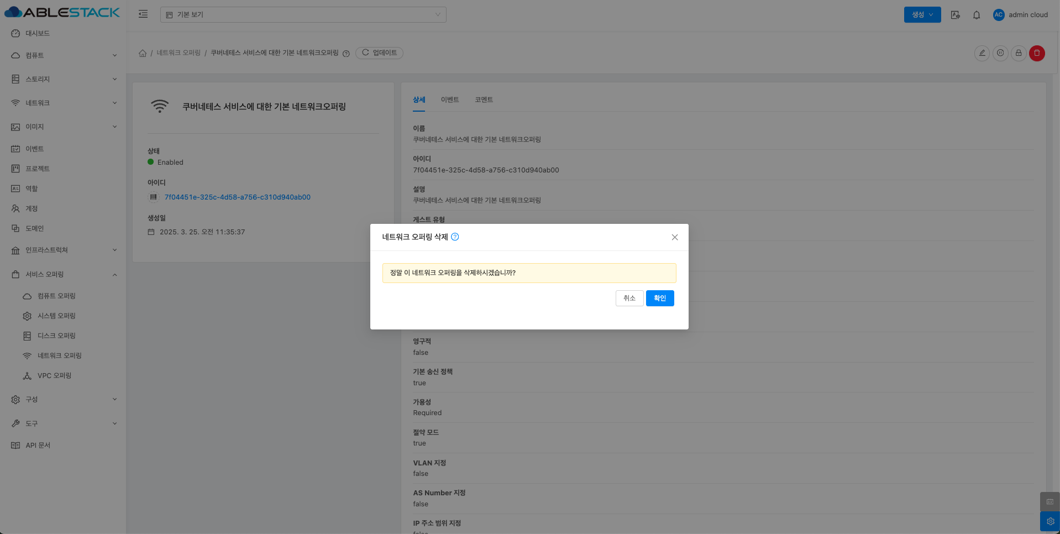Cancel deletion with 취소 button
1060x534 pixels.
coord(629,299)
